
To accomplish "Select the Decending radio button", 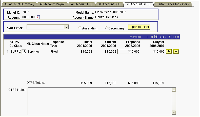I will (x=106, y=28).
